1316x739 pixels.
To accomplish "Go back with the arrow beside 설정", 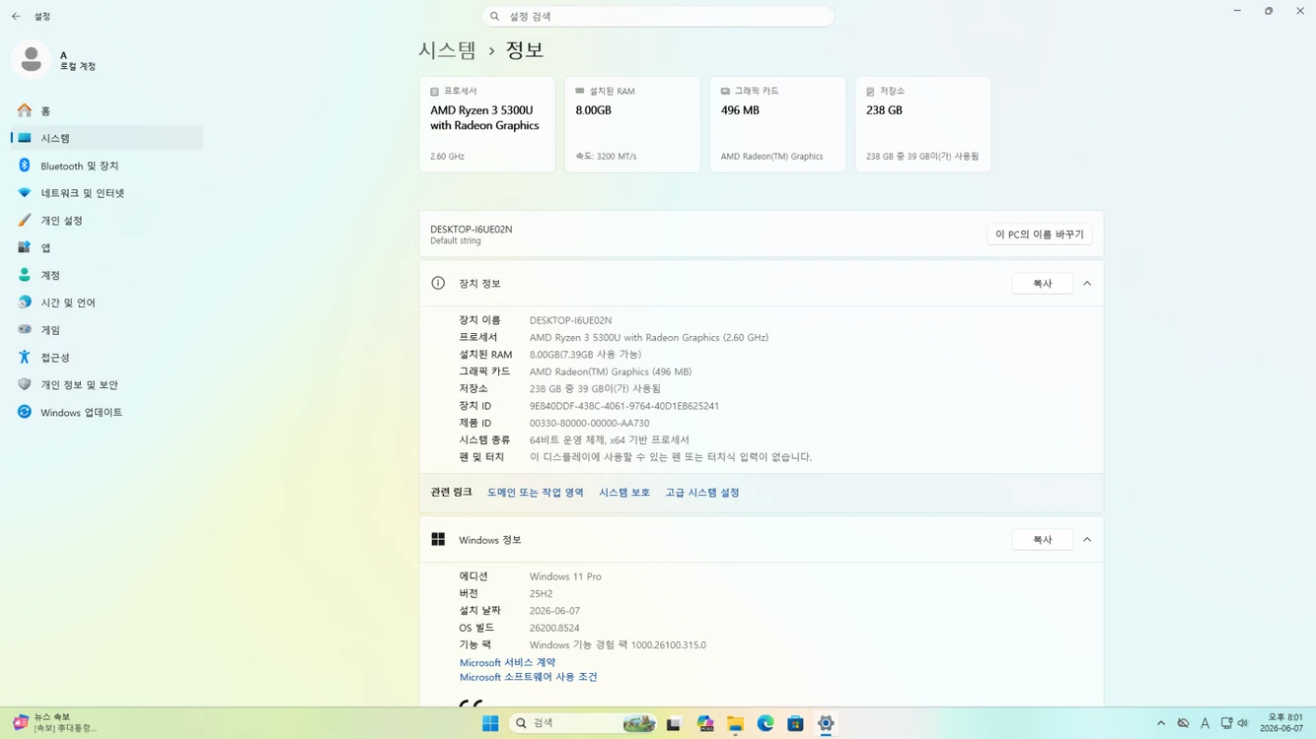I will pos(16,17).
